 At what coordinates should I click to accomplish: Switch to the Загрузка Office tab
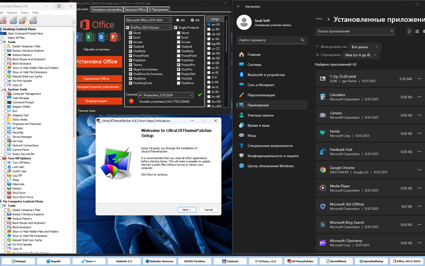[x=135, y=10]
